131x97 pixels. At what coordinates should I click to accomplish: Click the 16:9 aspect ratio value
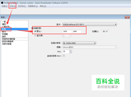click(105, 32)
